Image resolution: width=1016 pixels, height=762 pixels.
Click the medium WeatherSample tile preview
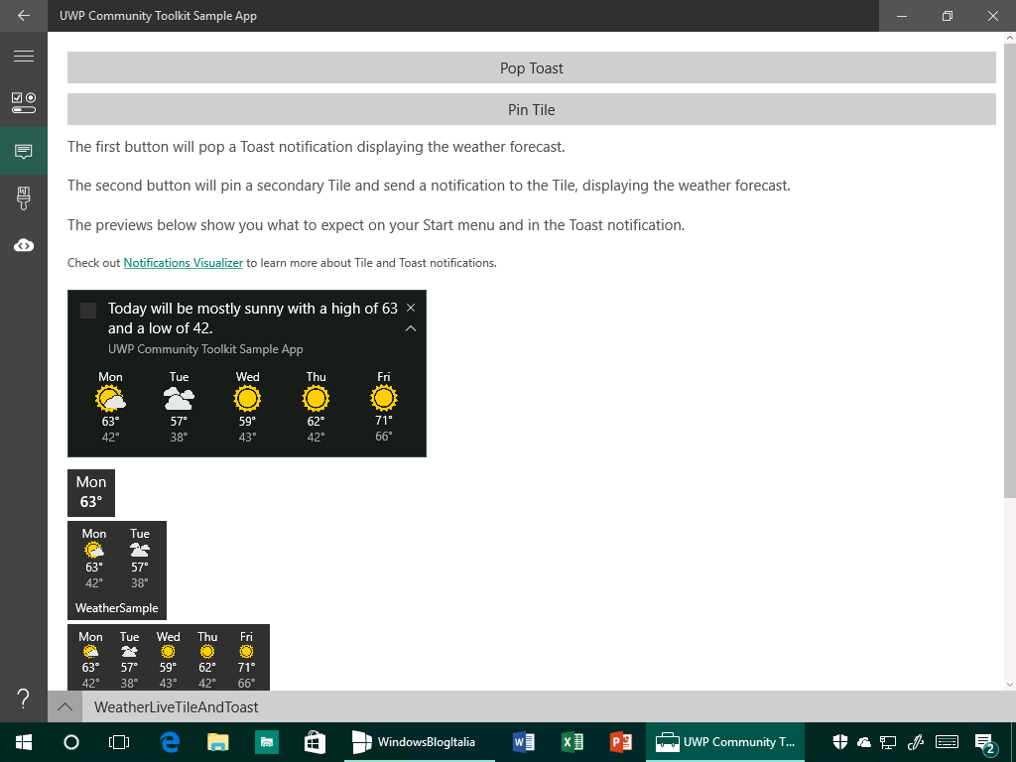click(117, 571)
